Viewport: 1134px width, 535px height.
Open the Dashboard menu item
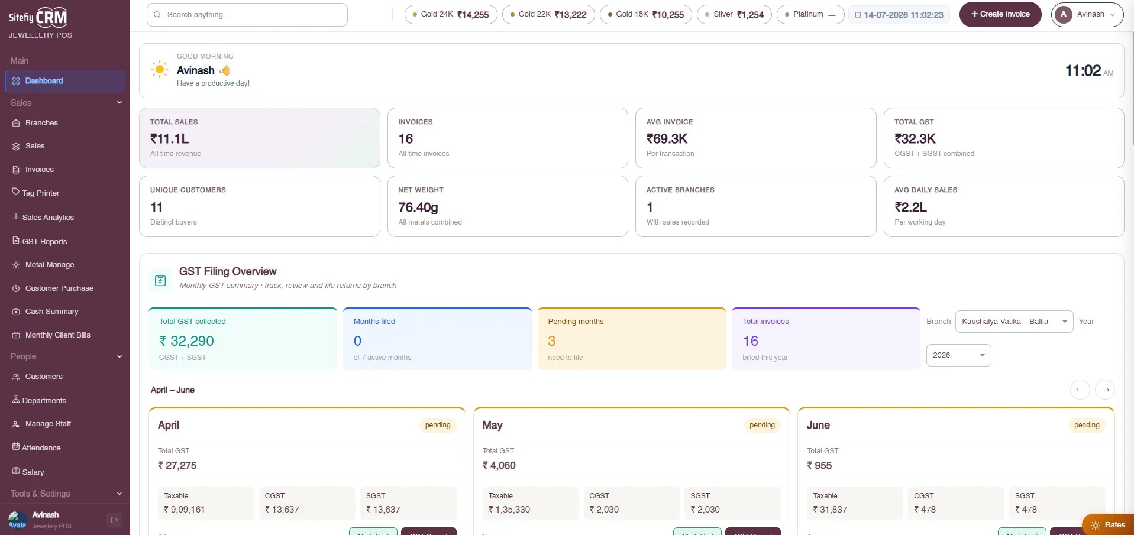[x=65, y=81]
